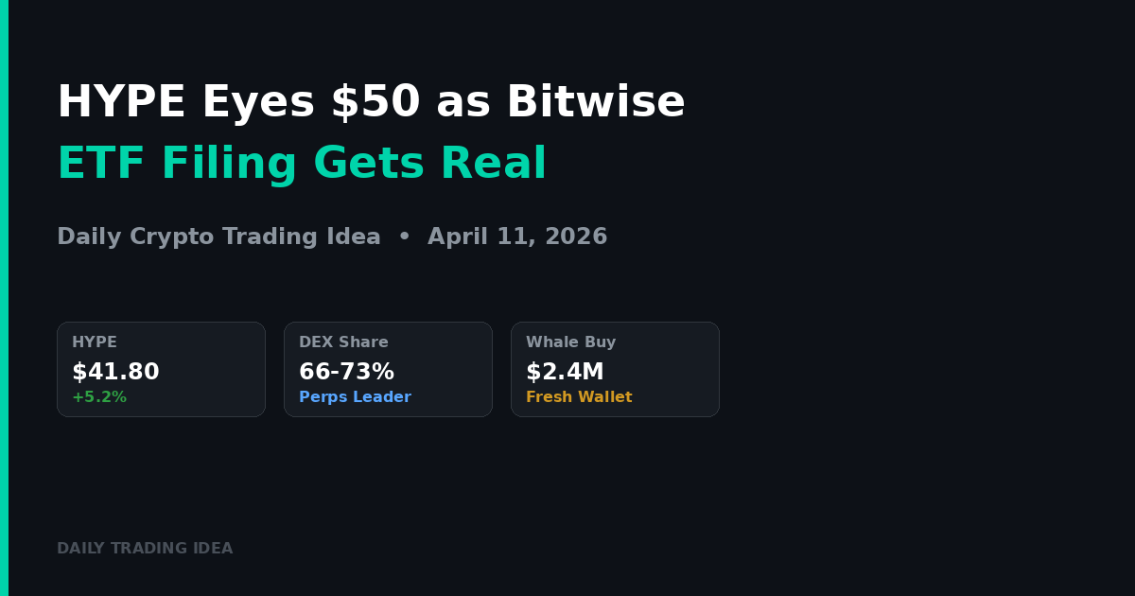Select the $2.4M whale buy amount

tap(565, 373)
